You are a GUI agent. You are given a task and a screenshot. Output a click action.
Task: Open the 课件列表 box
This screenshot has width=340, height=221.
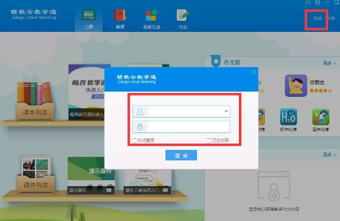(x=36, y=175)
